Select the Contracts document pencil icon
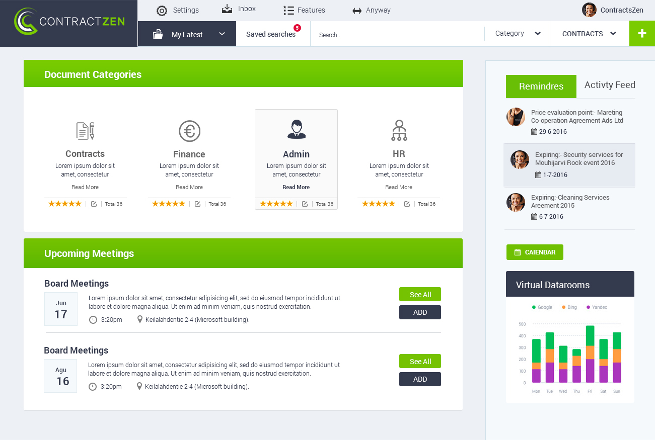The width and height of the screenshot is (655, 440). 85,131
